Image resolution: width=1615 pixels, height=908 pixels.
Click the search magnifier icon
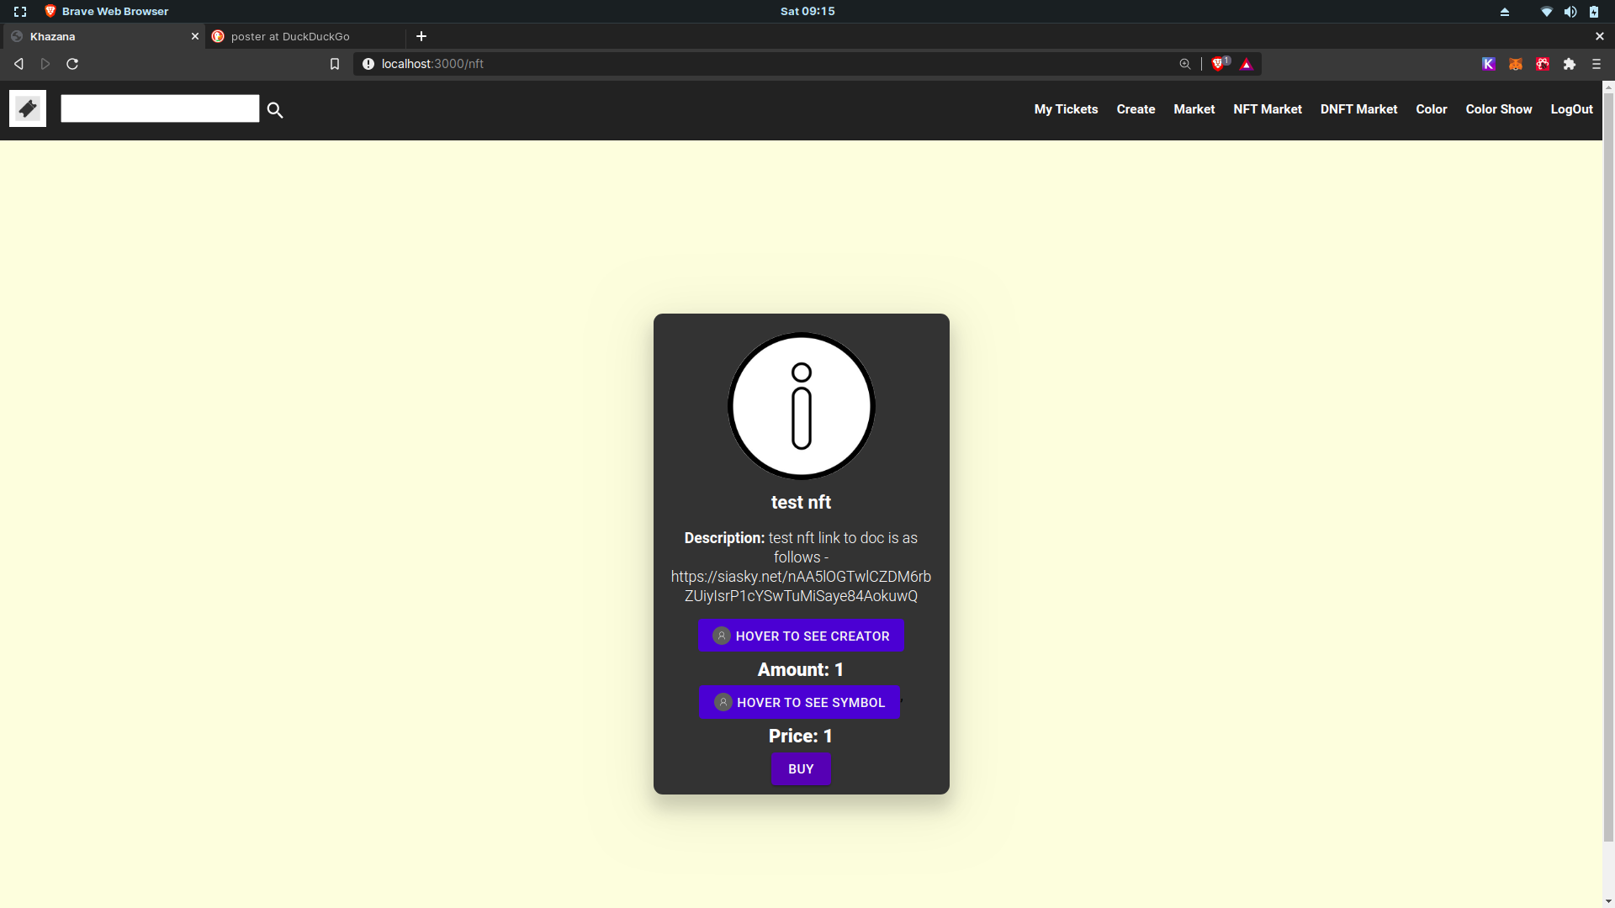[x=275, y=110]
